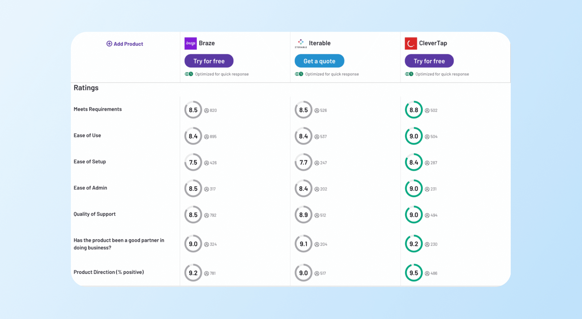Click Try for free under CleverTap

(429, 61)
